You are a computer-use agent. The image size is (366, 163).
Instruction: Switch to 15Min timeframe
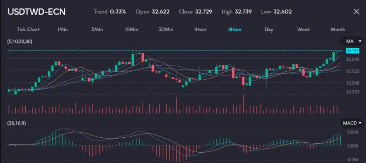(132, 29)
